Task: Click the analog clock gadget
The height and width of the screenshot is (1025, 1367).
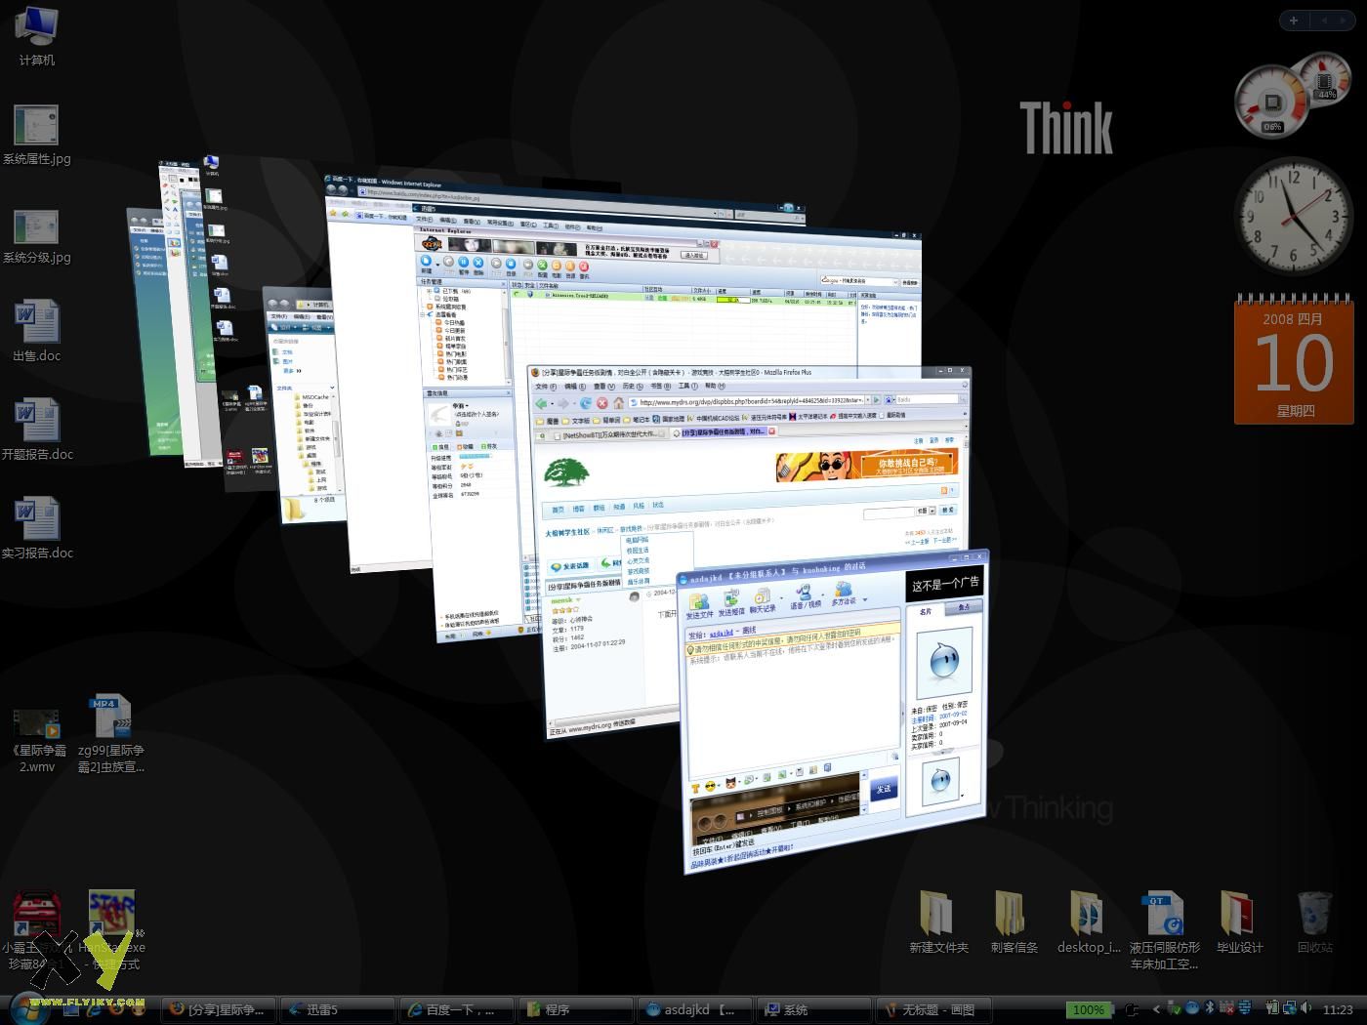Action: (x=1293, y=217)
